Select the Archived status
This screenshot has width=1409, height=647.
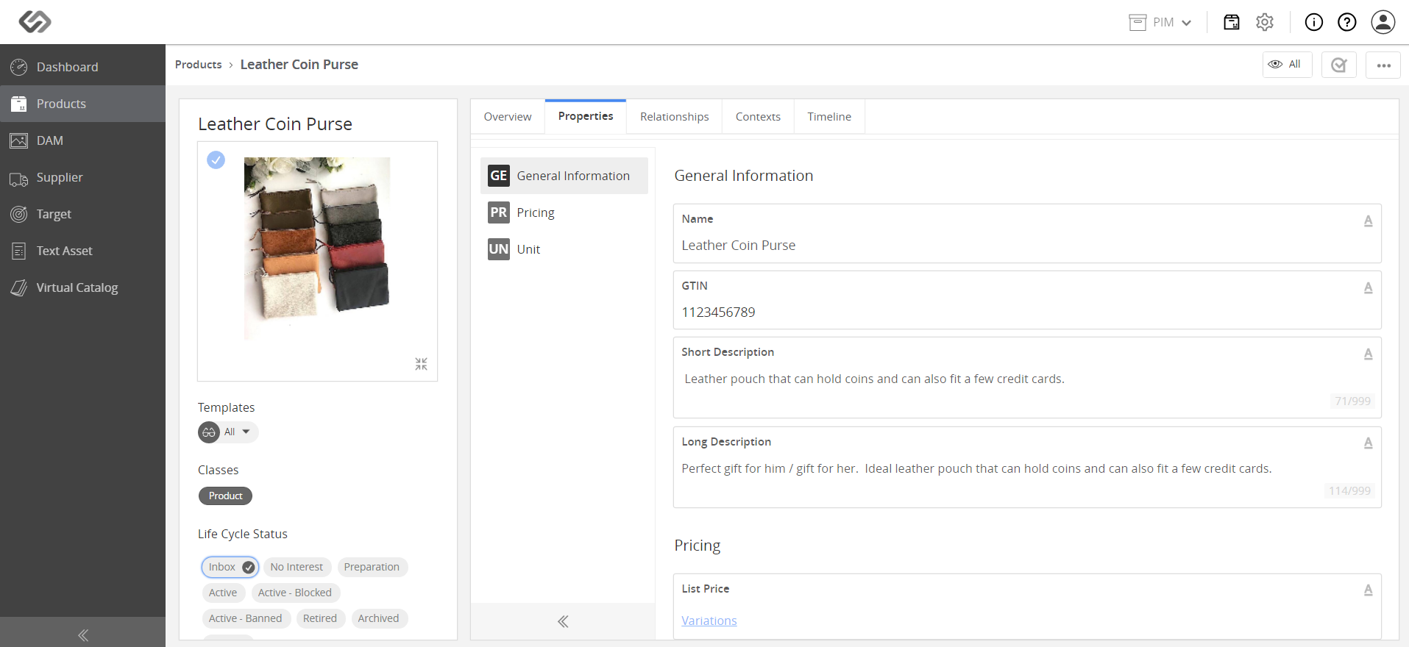pos(378,618)
